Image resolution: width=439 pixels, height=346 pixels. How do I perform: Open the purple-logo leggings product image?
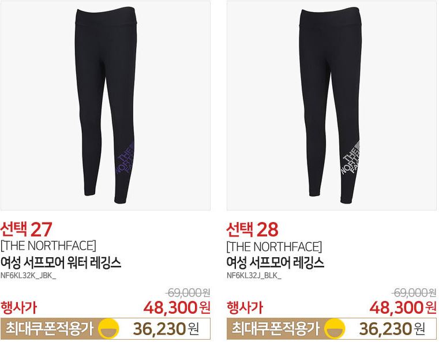click(x=106, y=106)
